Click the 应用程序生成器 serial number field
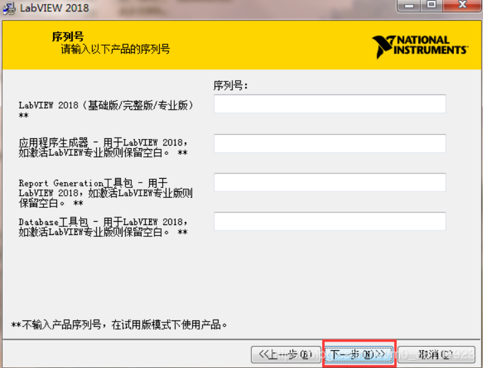 coord(330,143)
